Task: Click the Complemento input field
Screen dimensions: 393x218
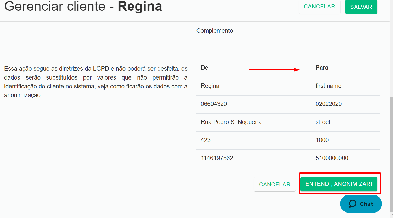Action: click(x=286, y=31)
